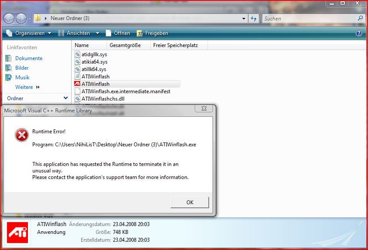
Task: Click the Freigeben share icon
Action: [140, 34]
